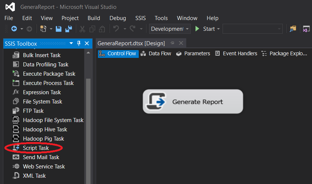
Task: Open the empty toolbar combo box
Action: [x=253, y=29]
